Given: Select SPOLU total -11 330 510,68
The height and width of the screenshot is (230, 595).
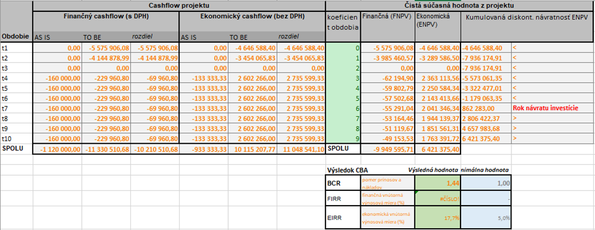Looking at the screenshot, I should coord(106,149).
